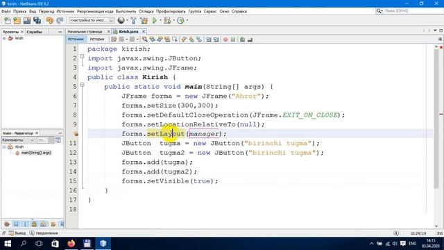Close the Kirish.java editor tab

click(144, 31)
